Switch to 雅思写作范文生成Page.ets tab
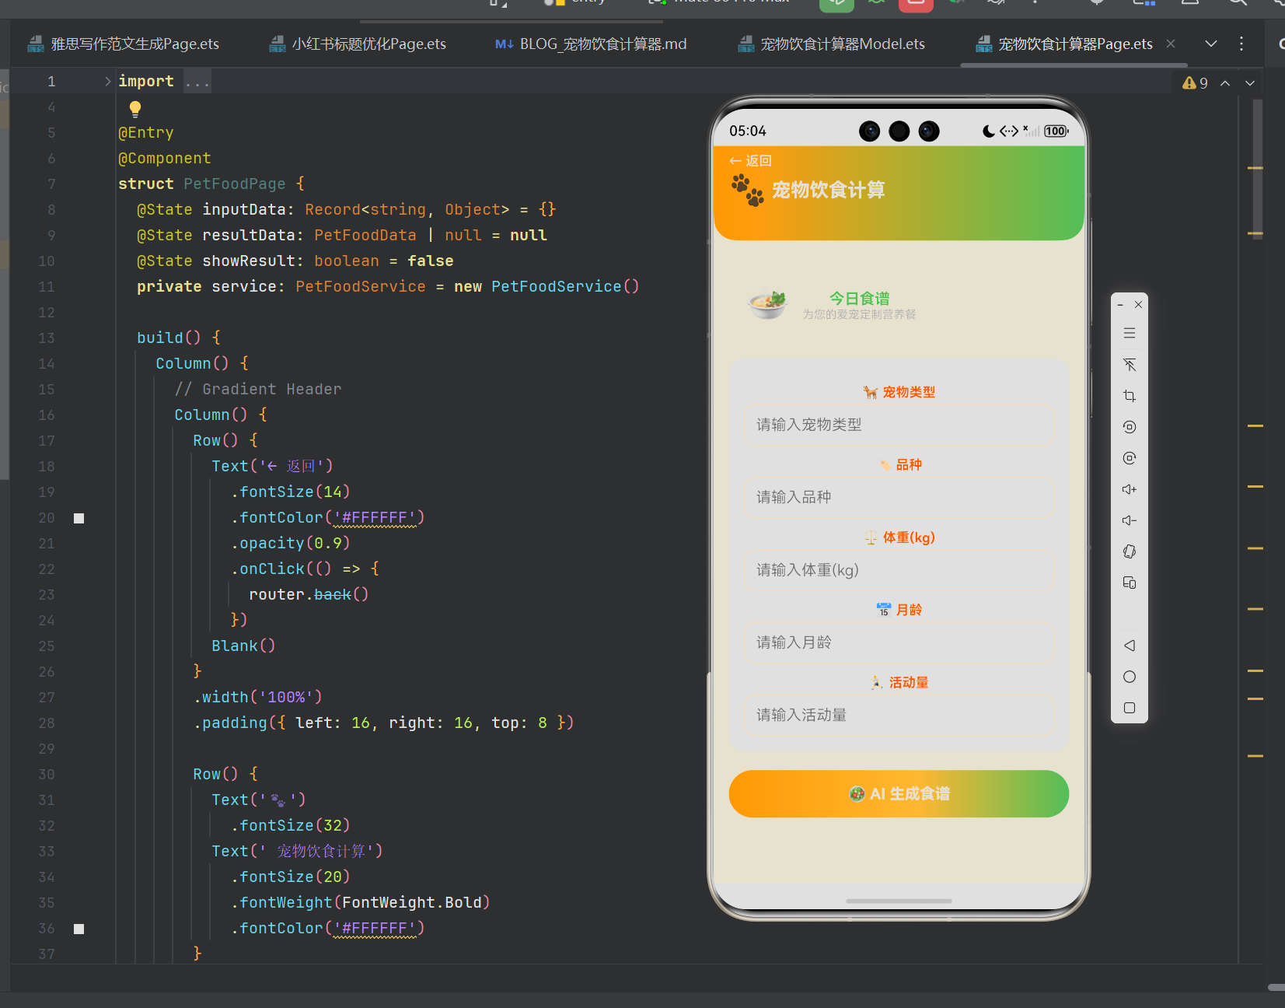This screenshot has width=1285, height=1008. point(123,44)
